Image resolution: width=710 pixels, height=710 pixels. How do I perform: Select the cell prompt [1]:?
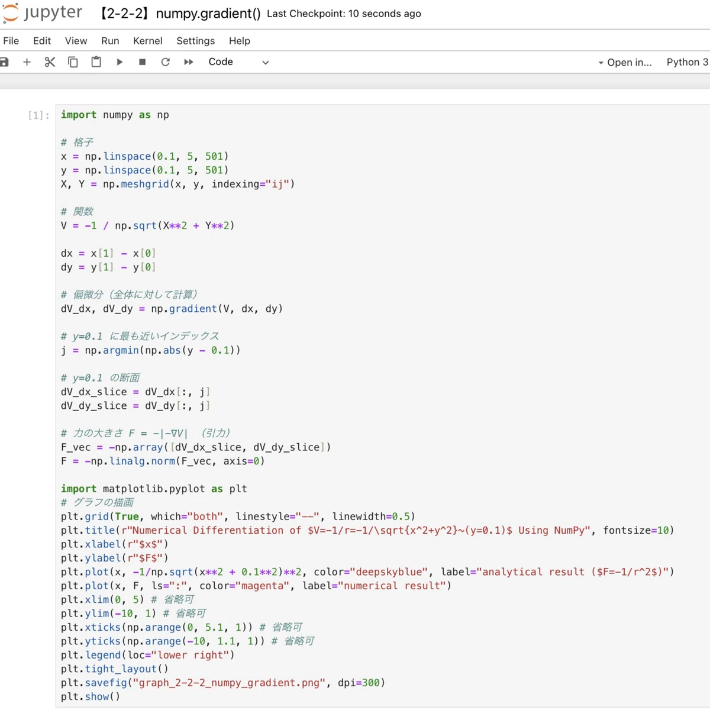[x=38, y=115]
